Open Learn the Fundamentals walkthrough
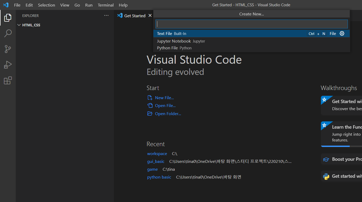 point(341,134)
